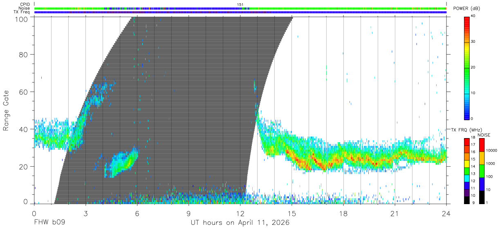Click the POWER (dB) colorbar title
Image resolution: width=502 pixels, height=231 pixels.
pyautogui.click(x=466, y=9)
